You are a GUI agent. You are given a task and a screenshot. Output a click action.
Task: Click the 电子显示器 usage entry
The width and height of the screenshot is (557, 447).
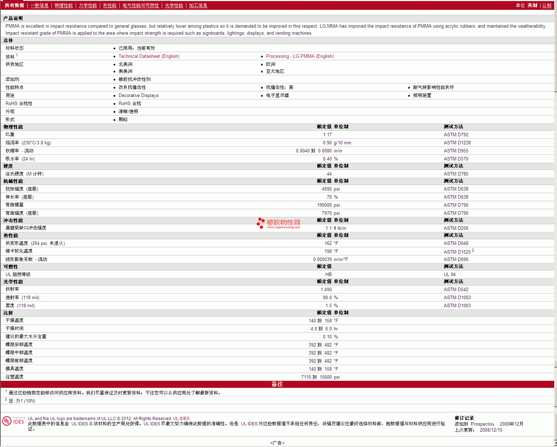point(277,96)
